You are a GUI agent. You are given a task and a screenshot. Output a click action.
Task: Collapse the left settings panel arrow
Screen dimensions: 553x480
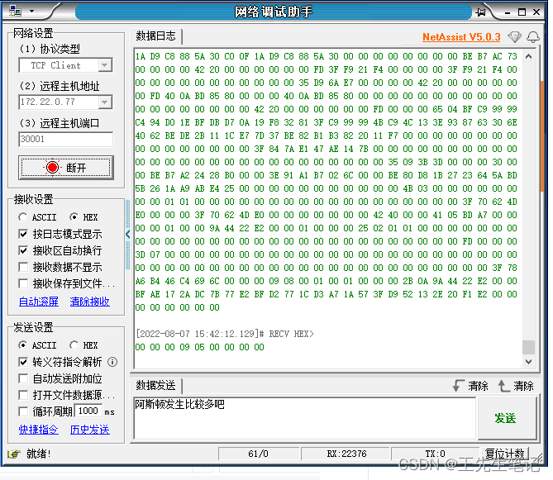pos(127,234)
